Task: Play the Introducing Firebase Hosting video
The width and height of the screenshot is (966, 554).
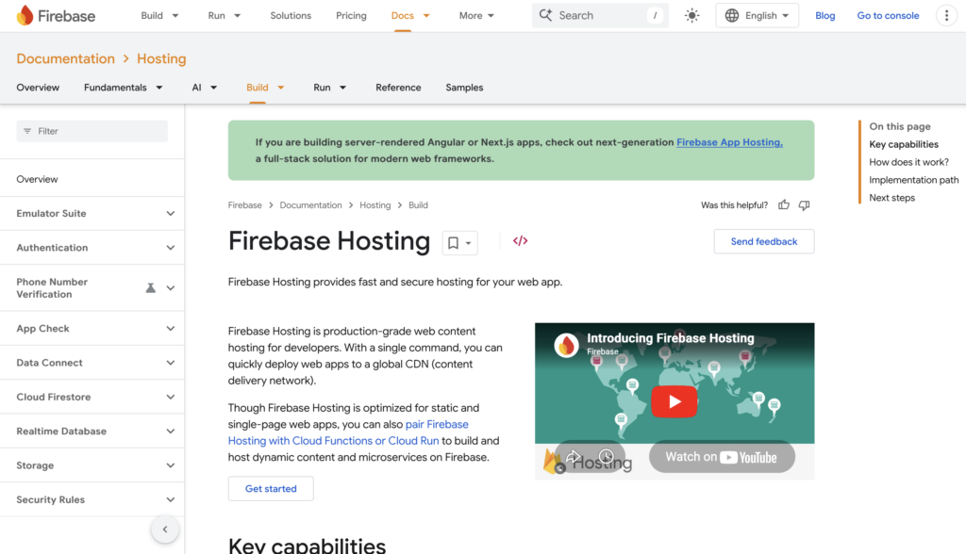Action: 674,400
